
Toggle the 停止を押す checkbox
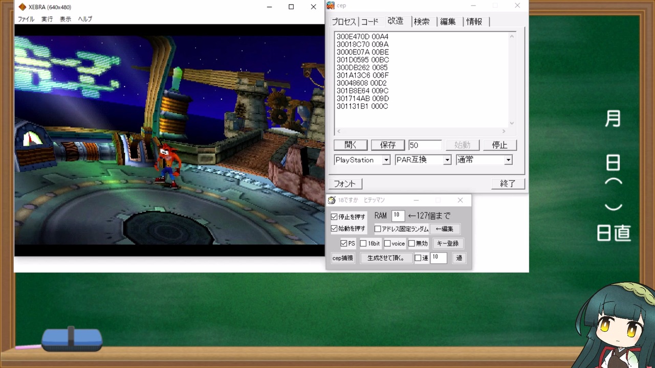(334, 217)
